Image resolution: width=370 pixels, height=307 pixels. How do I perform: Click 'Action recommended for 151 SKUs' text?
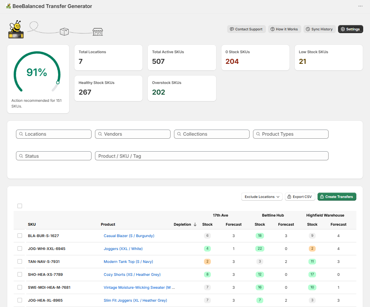pyautogui.click(x=36, y=103)
